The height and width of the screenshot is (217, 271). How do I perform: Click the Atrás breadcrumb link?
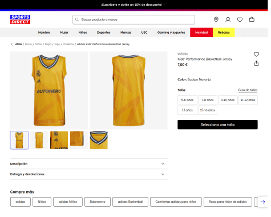tap(18, 44)
